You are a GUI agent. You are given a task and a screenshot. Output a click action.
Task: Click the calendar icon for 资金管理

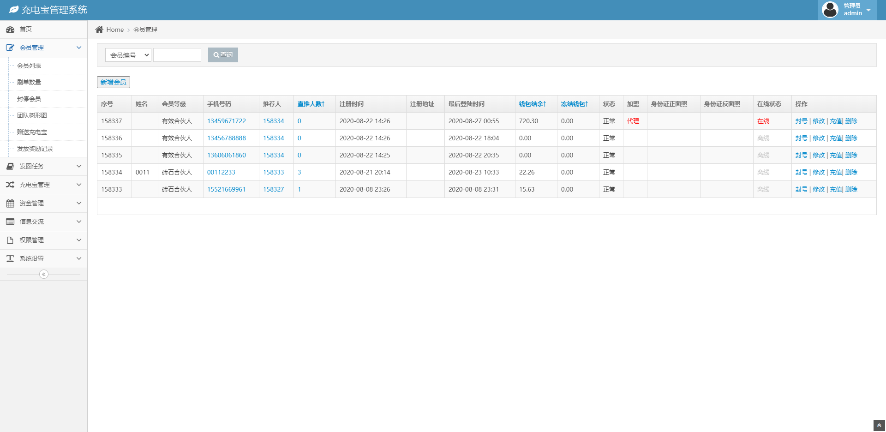point(10,203)
